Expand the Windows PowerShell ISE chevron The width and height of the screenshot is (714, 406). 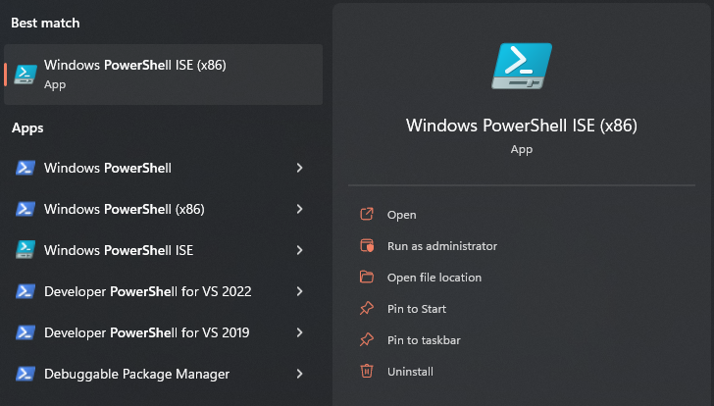click(299, 250)
